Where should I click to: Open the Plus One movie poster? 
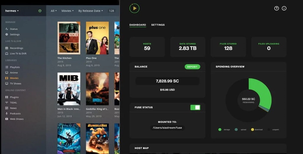click(x=97, y=38)
